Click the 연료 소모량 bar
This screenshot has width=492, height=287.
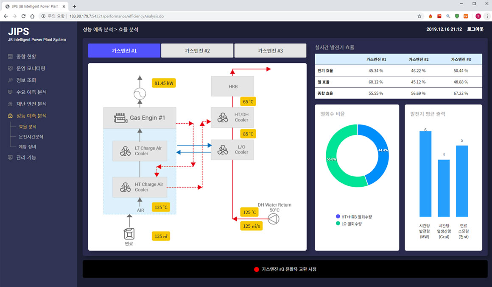click(x=462, y=181)
